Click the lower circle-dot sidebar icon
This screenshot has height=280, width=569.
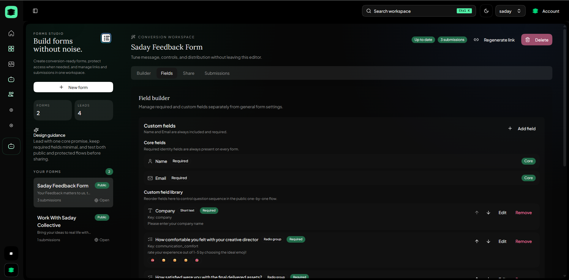[x=11, y=125]
